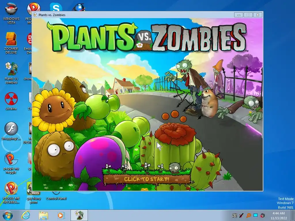
Task: Open the Windows Start orb
Action: pyautogui.click(x=7, y=215)
